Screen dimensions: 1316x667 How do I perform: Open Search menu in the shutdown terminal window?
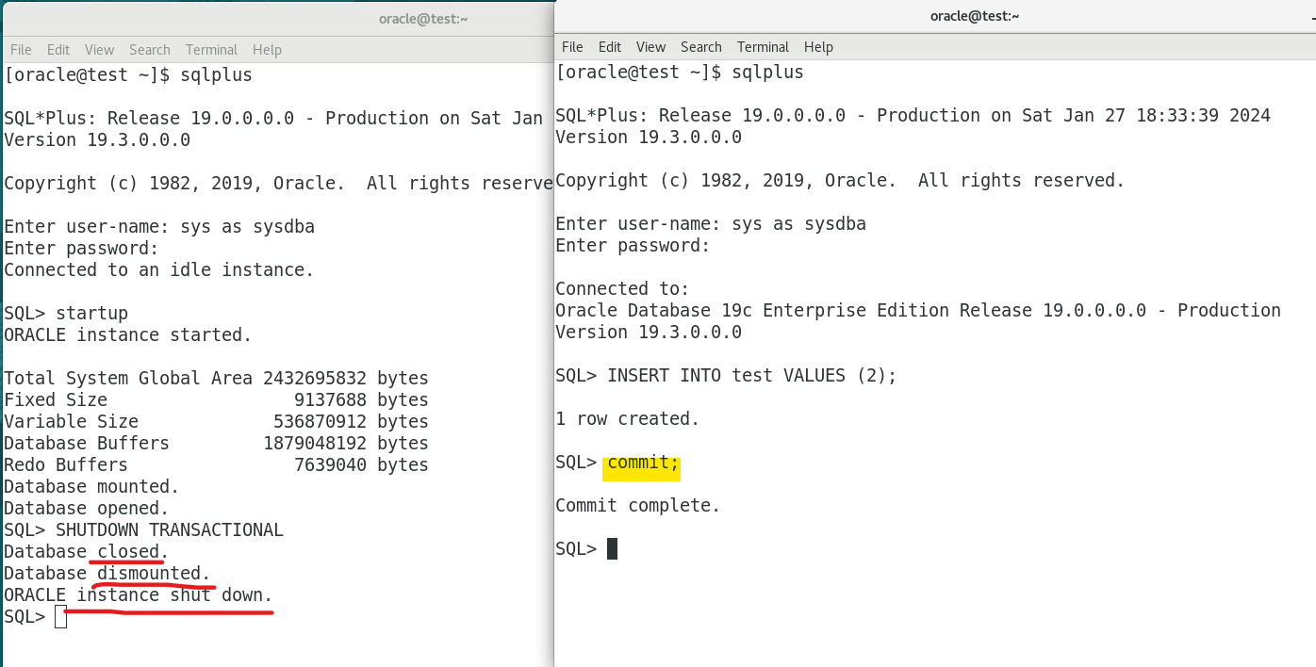(150, 50)
